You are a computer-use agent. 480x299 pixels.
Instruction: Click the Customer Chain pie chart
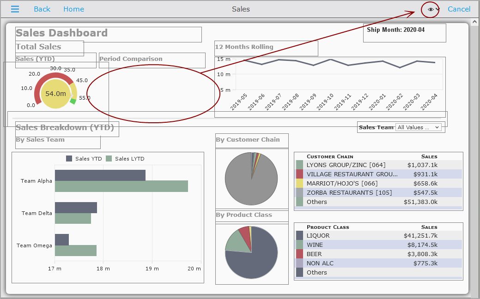251,179
